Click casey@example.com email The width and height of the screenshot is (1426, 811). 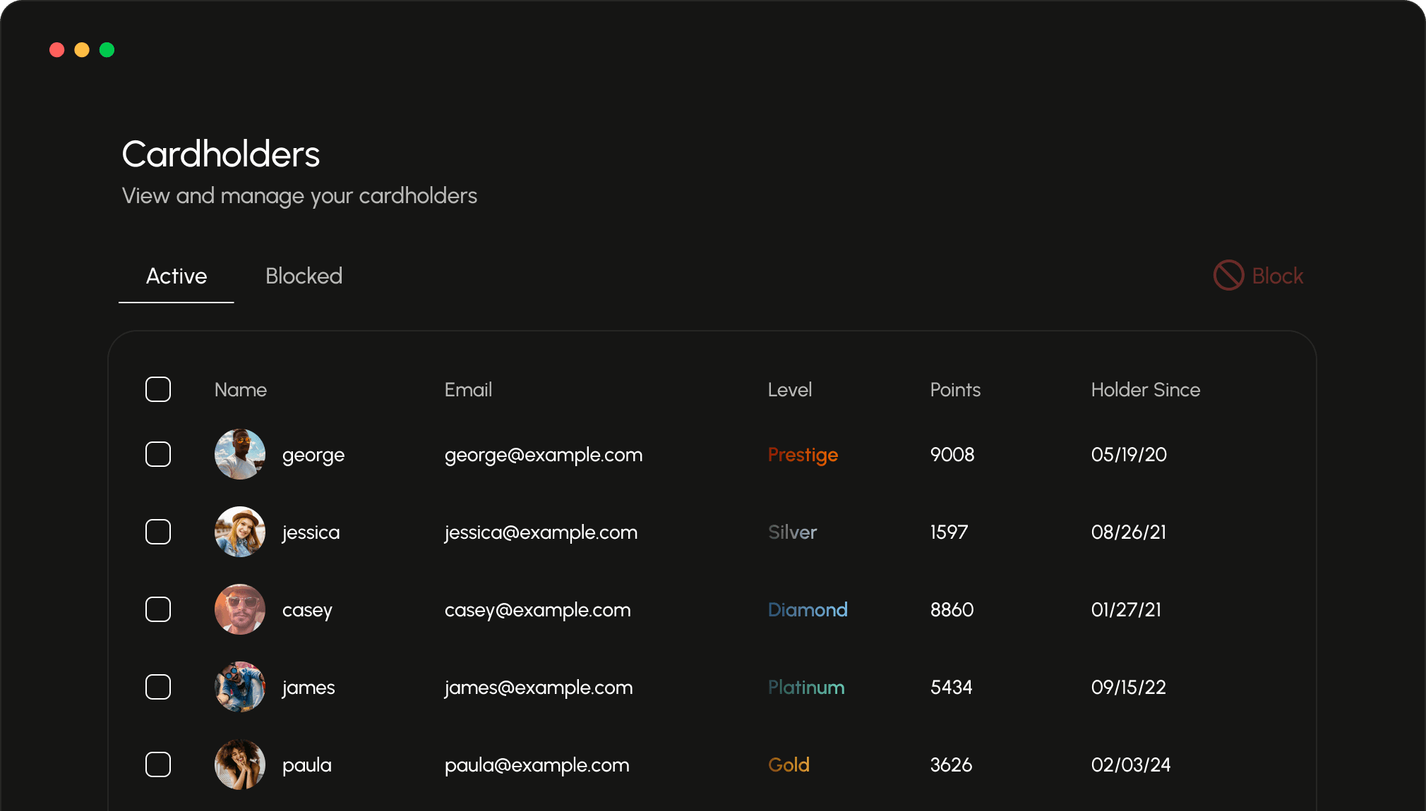pyautogui.click(x=538, y=611)
